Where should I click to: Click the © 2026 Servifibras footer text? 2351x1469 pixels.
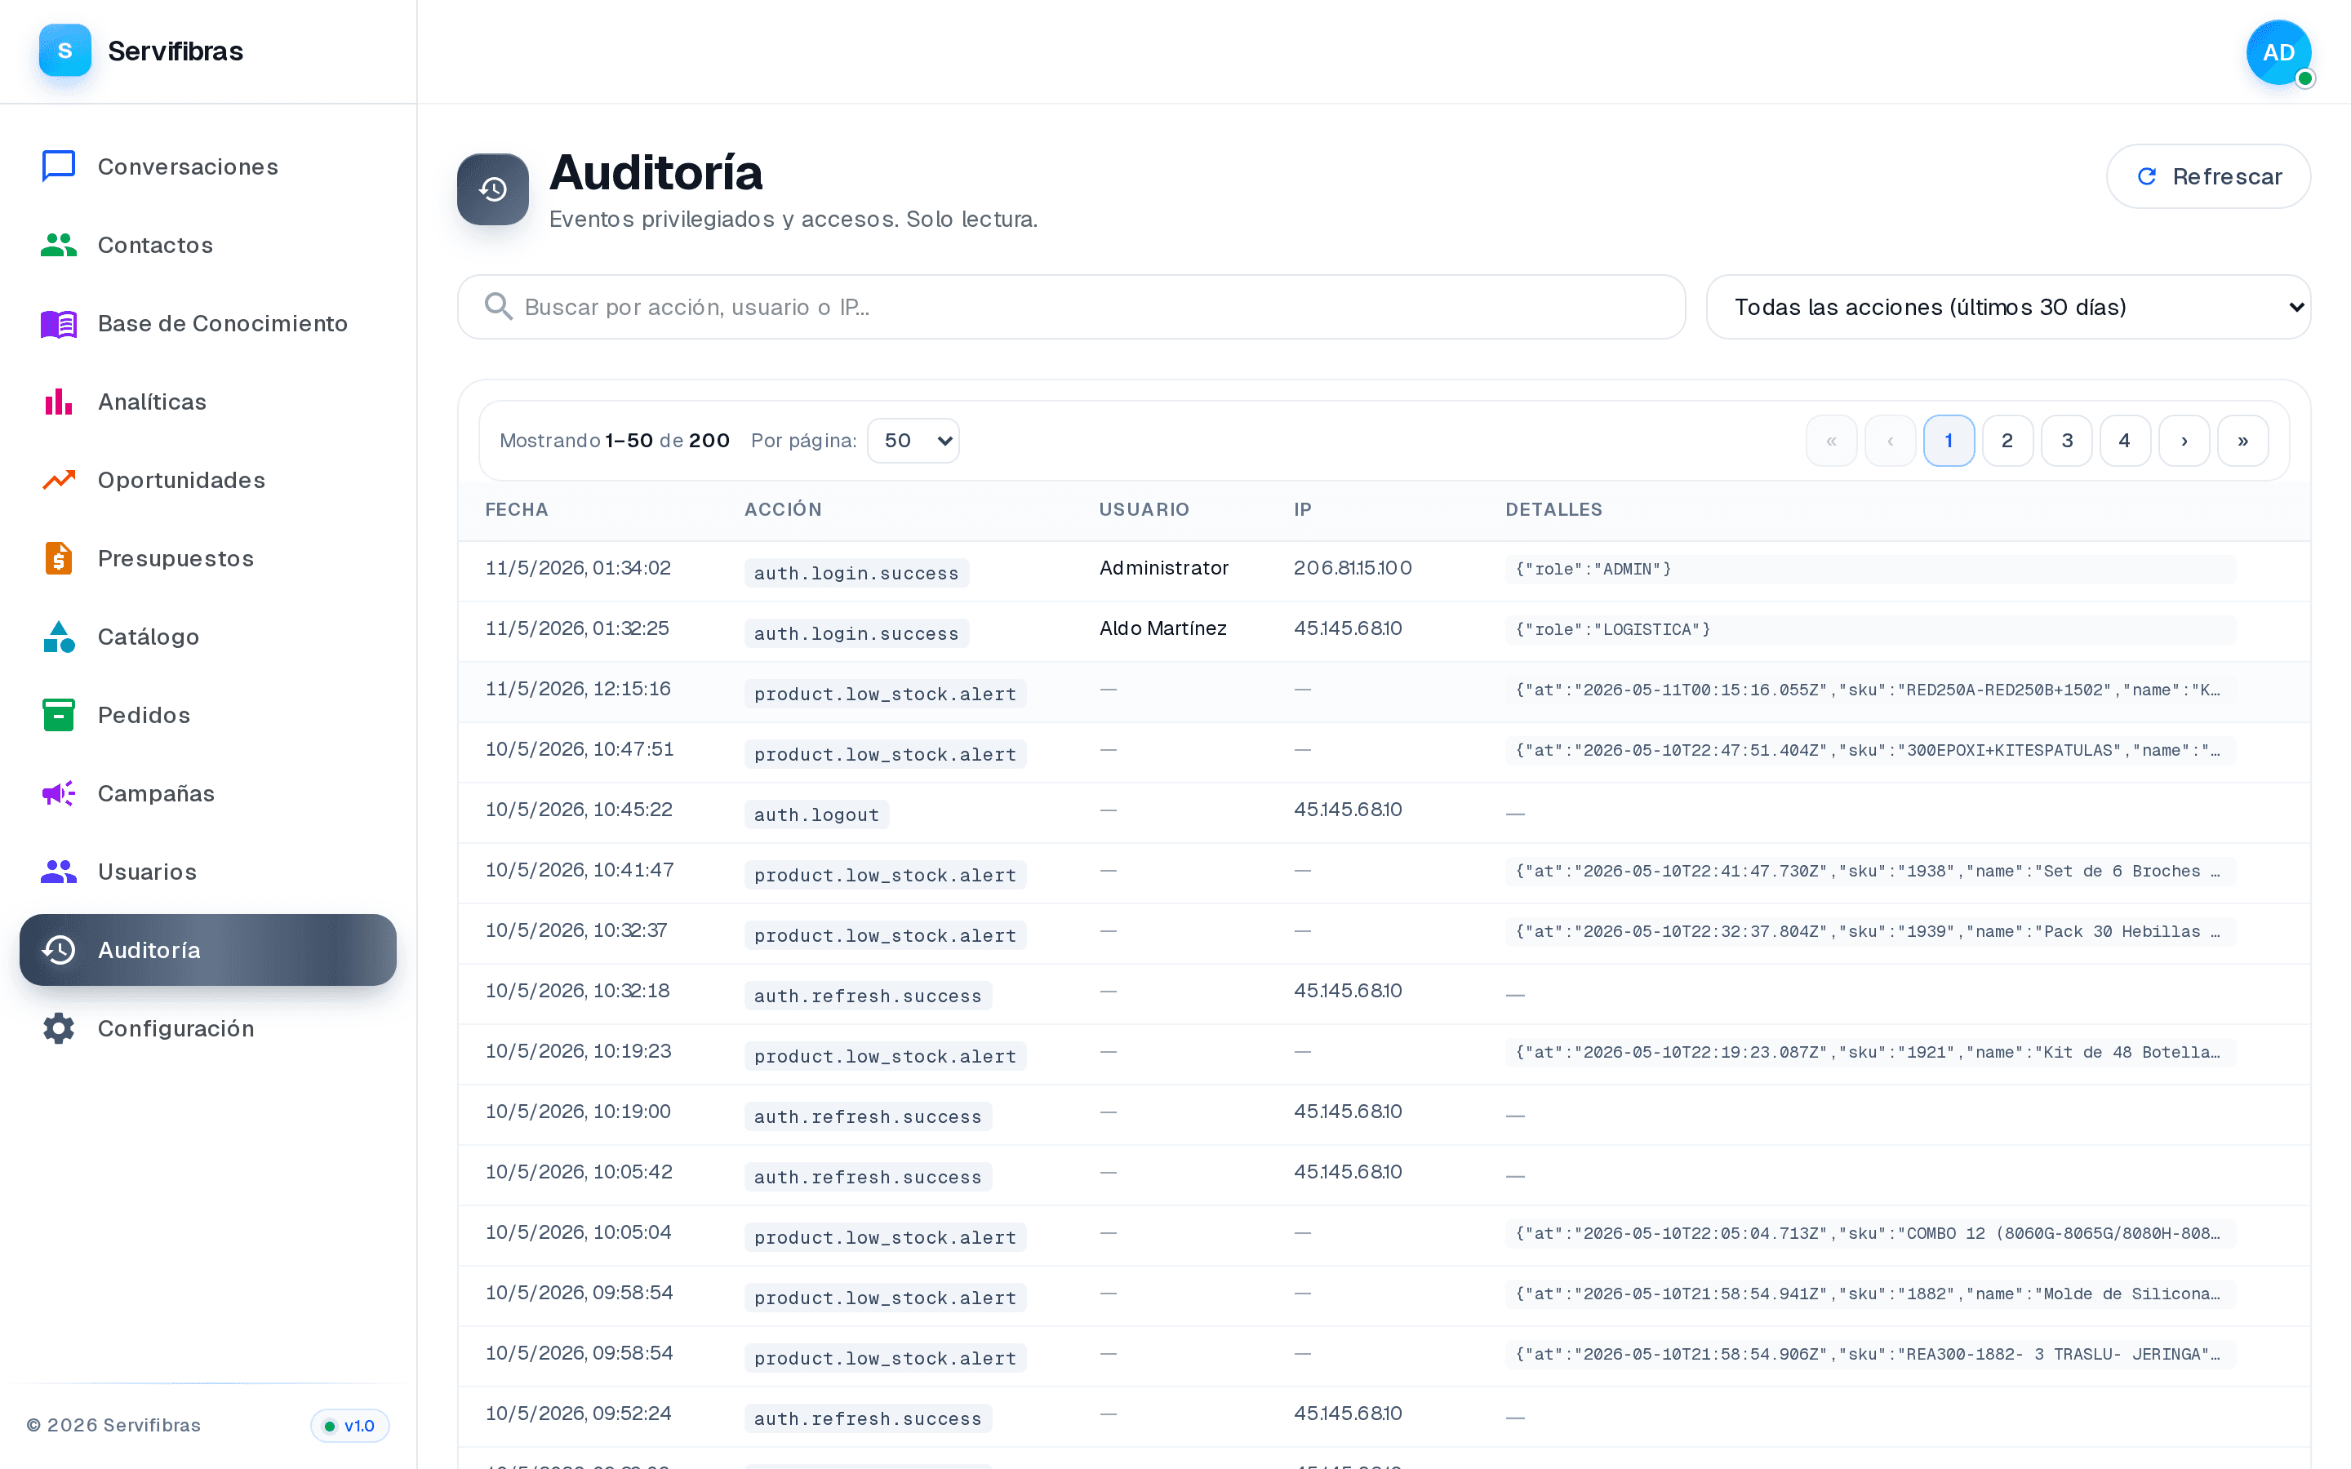tap(113, 1425)
